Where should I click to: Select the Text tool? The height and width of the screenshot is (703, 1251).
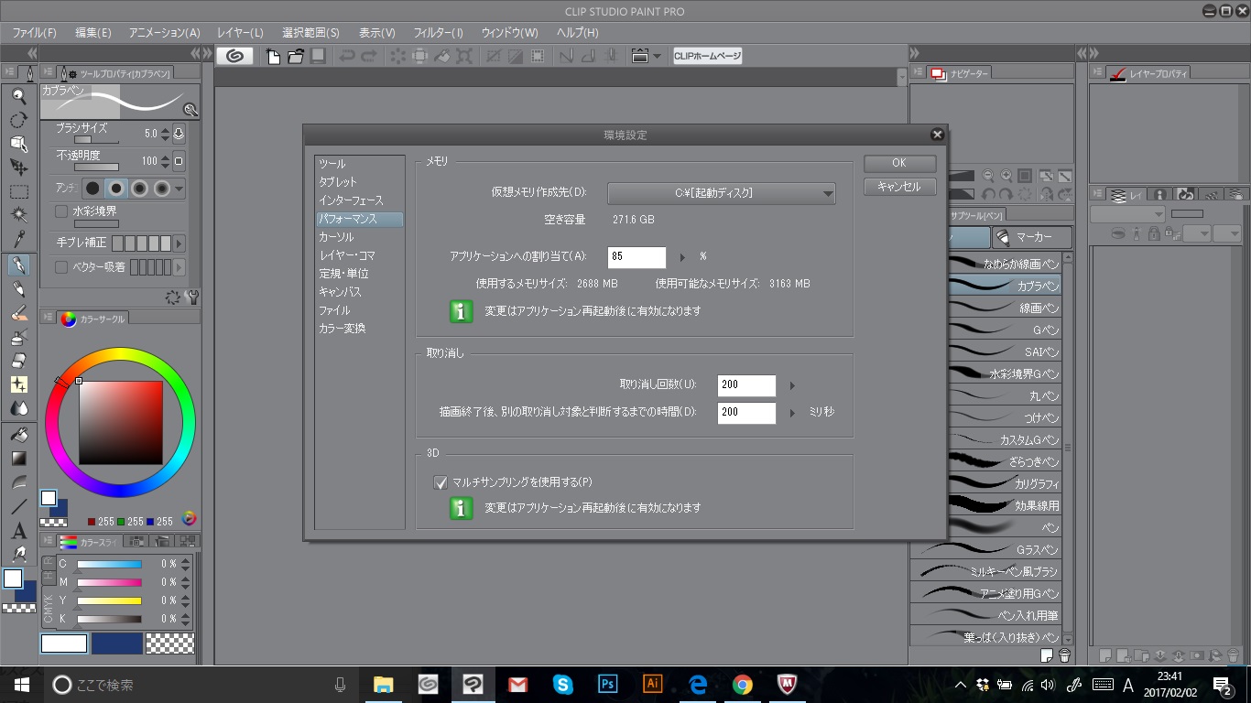18,531
